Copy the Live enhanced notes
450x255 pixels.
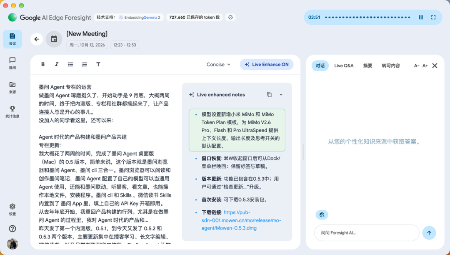pos(269,95)
